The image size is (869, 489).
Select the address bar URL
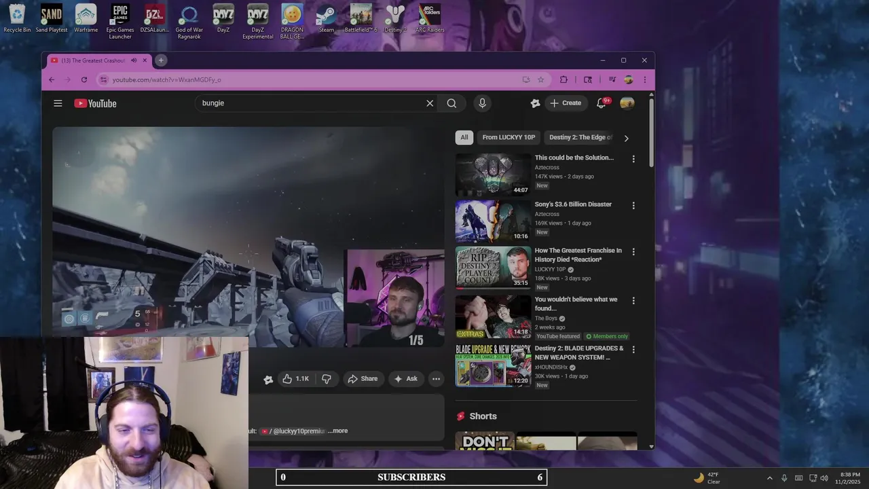click(166, 79)
